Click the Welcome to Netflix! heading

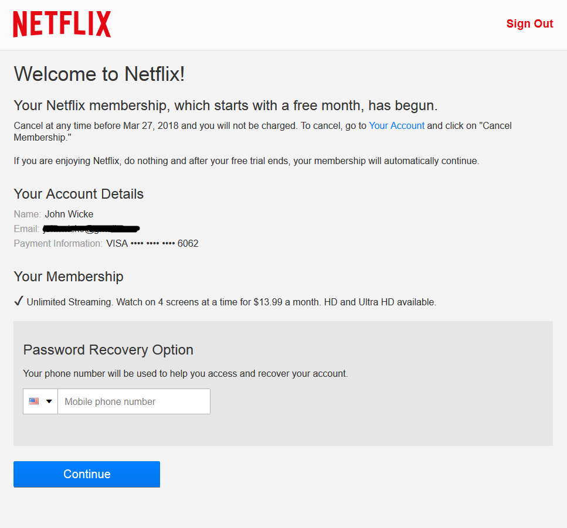[99, 74]
